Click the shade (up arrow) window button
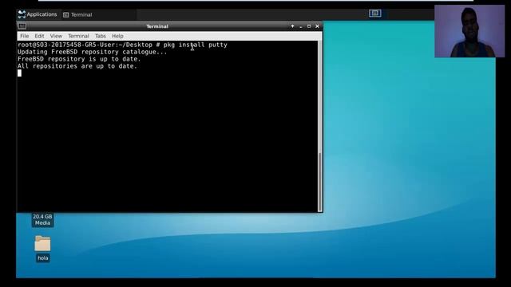 click(x=292, y=26)
